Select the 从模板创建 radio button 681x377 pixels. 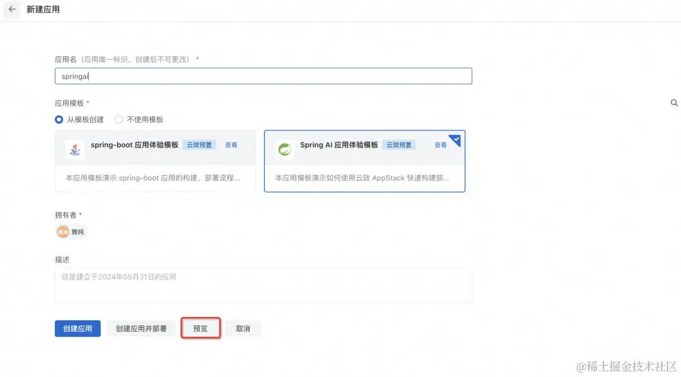[58, 120]
